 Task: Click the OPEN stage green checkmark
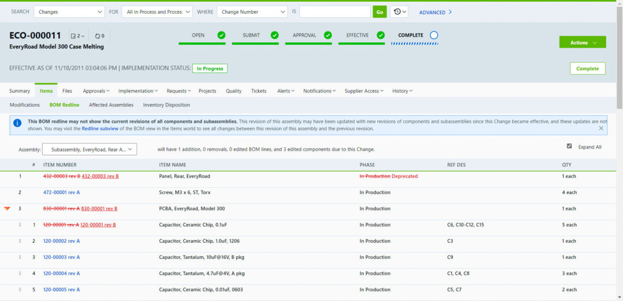point(222,35)
